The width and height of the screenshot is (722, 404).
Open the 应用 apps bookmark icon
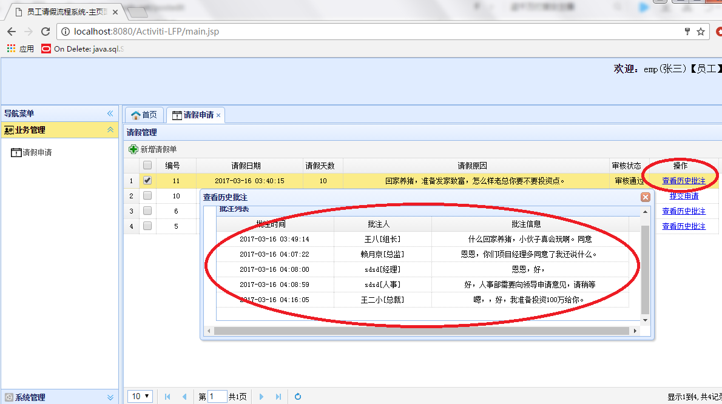pos(11,49)
